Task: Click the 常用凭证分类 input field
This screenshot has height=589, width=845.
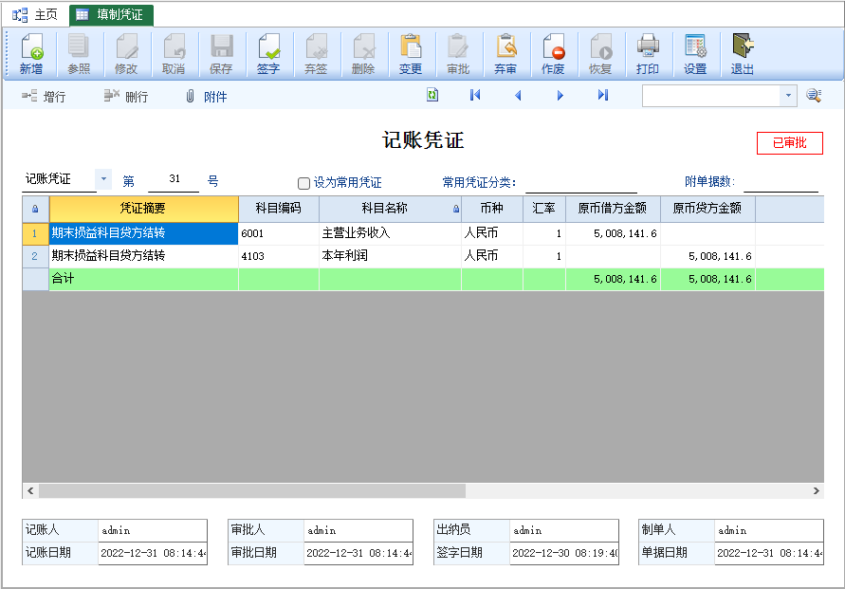Action: 581,182
